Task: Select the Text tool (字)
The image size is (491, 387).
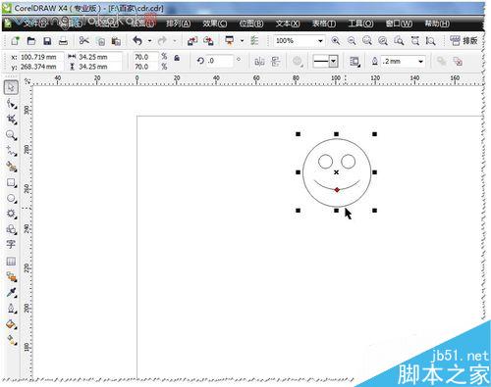Action: pyautogui.click(x=11, y=244)
